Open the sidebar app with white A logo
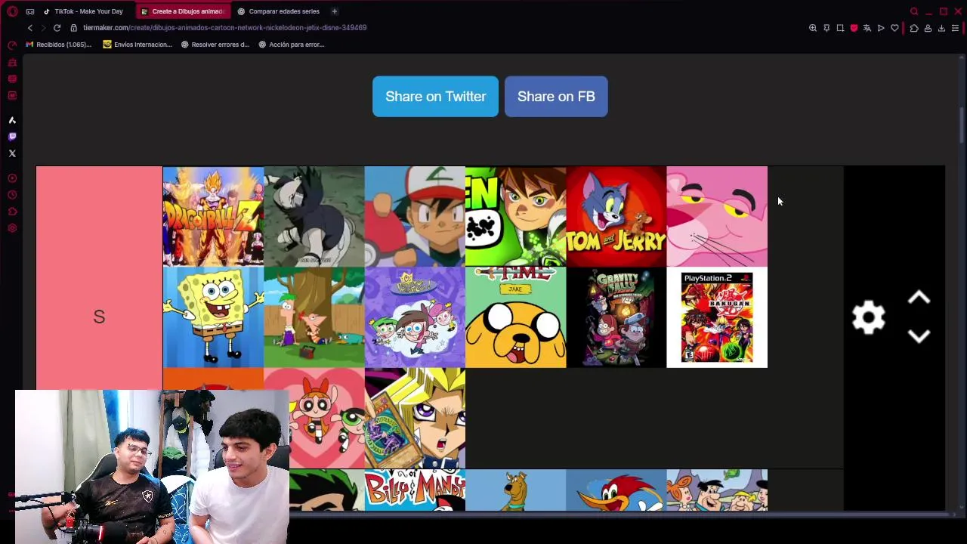Screen dimensions: 967x544 tap(12, 120)
